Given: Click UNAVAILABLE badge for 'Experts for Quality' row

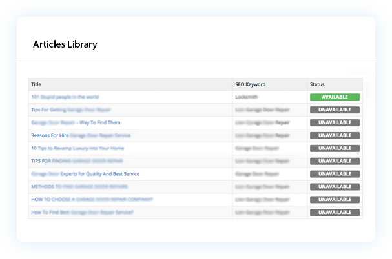Looking at the screenshot, I should 335,174.
